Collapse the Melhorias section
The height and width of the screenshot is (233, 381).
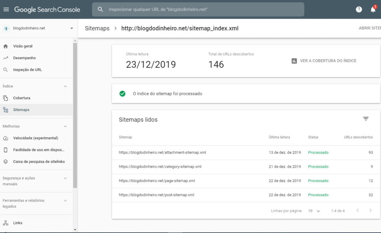[65, 126]
